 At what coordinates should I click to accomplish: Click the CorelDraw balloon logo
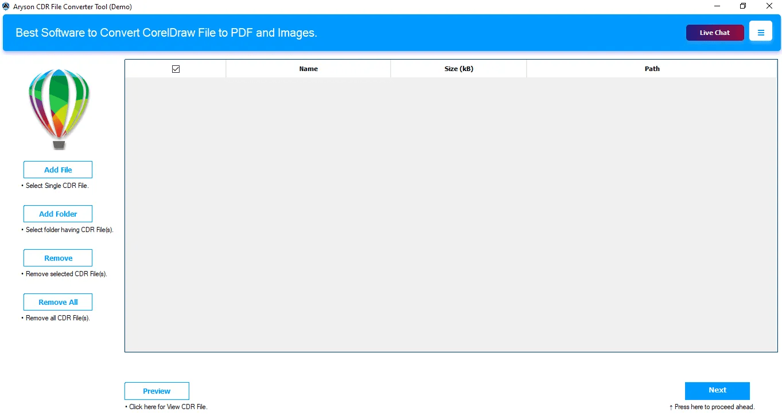[59, 109]
